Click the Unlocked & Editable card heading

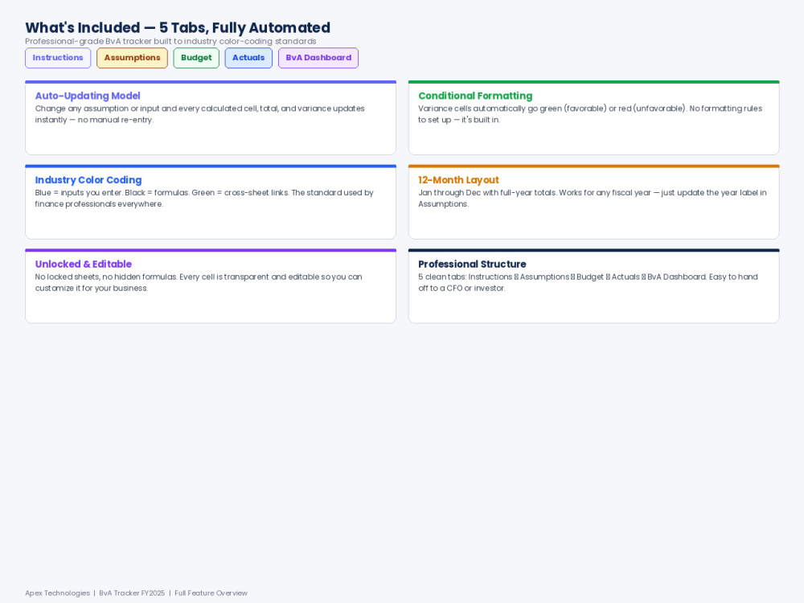coord(84,264)
